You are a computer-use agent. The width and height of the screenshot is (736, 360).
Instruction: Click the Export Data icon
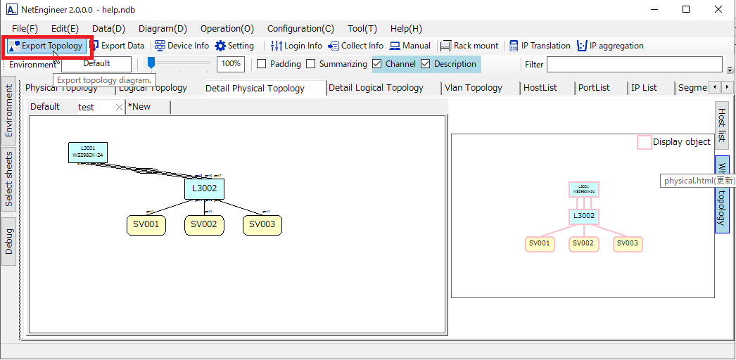pyautogui.click(x=94, y=46)
